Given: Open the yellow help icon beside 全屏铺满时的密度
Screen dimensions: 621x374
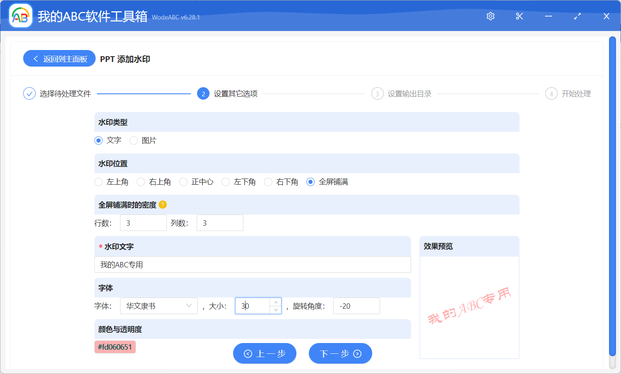Looking at the screenshot, I should pos(164,205).
